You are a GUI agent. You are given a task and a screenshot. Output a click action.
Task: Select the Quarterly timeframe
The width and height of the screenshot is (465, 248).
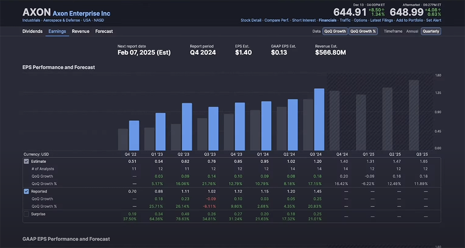[x=431, y=31]
